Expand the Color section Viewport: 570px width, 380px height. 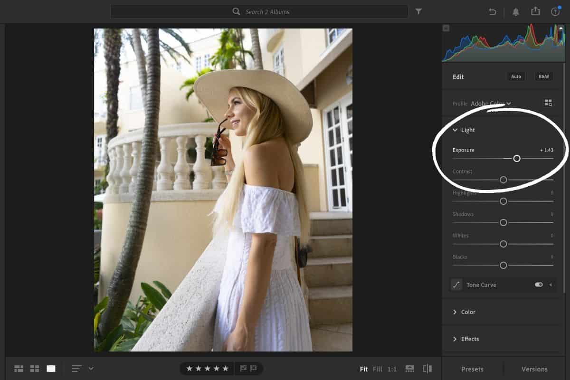coord(467,312)
